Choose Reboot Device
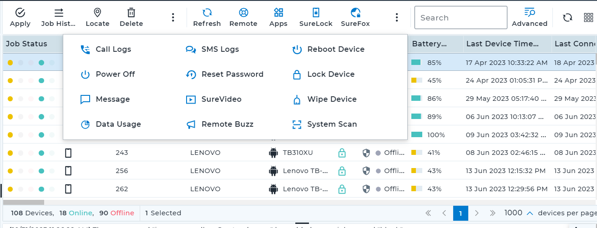This screenshot has width=597, height=228. (x=328, y=49)
